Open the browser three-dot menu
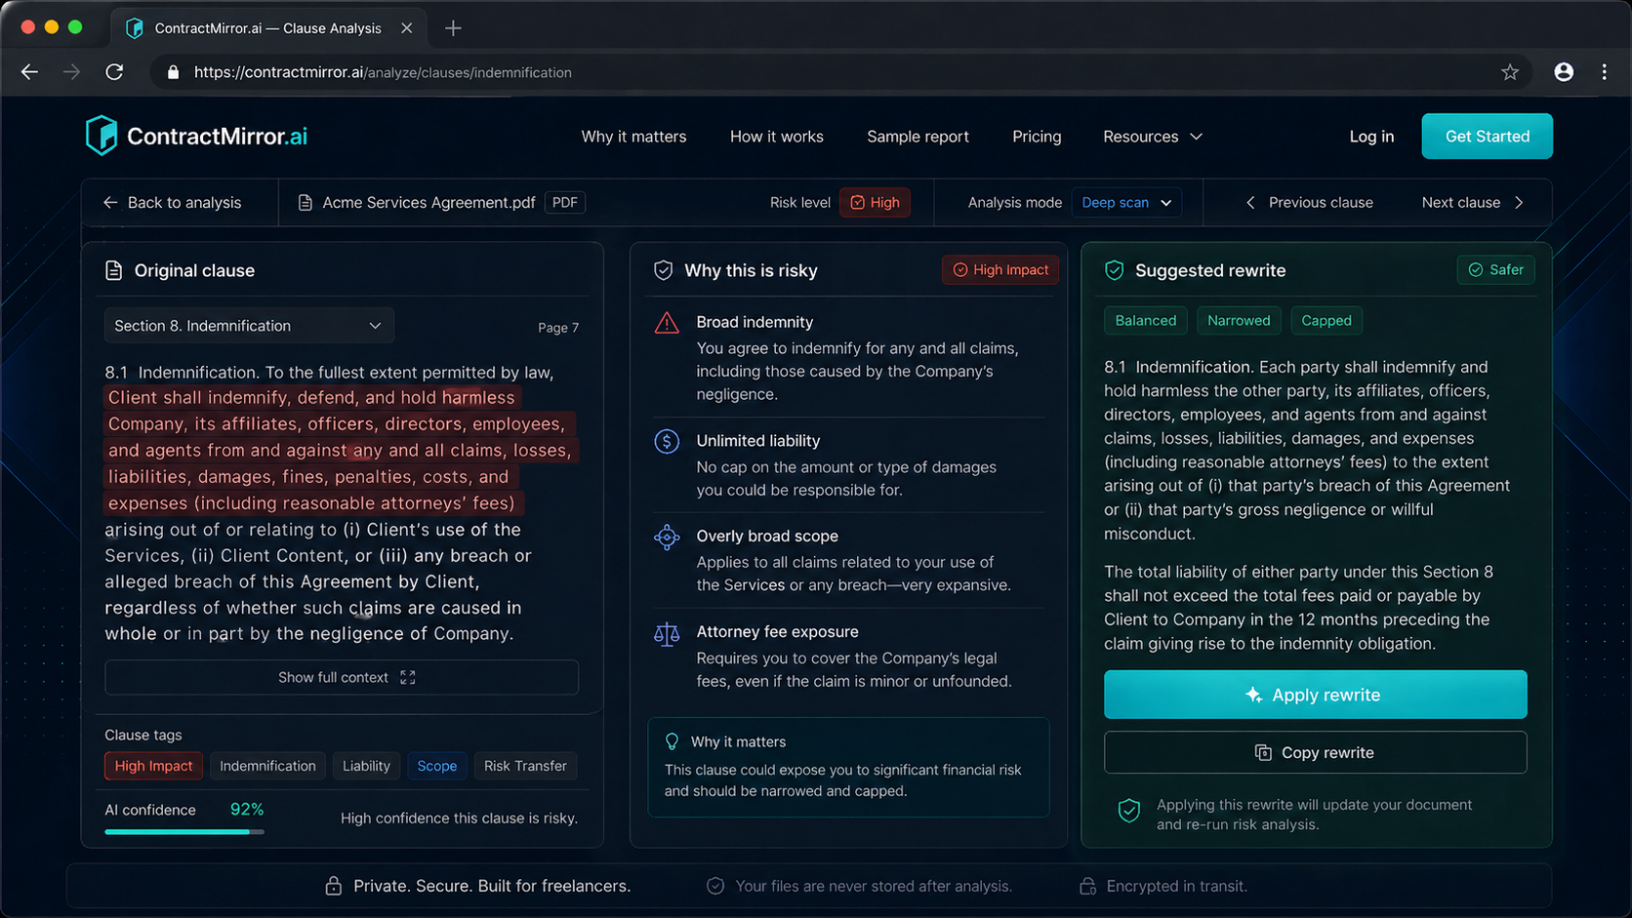 pyautogui.click(x=1605, y=72)
